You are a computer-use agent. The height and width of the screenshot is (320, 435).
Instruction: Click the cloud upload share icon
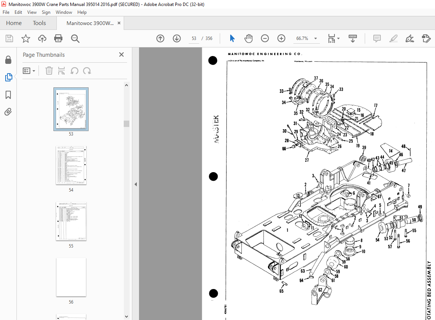(42, 38)
